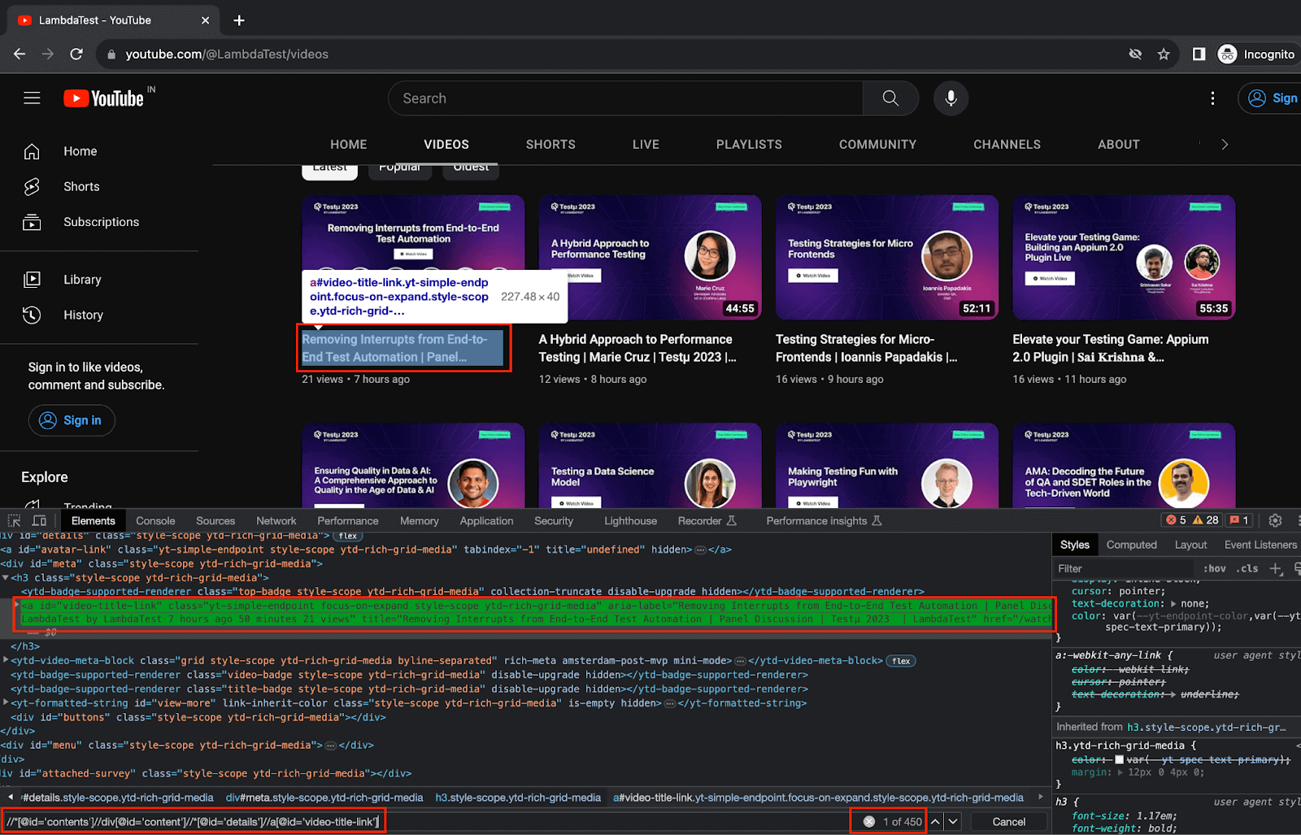Open the PLAYLISTS channel tab
This screenshot has width=1301, height=835.
(748, 144)
